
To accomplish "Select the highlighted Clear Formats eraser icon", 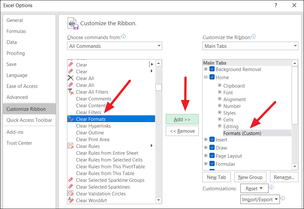I will click(x=71, y=119).
